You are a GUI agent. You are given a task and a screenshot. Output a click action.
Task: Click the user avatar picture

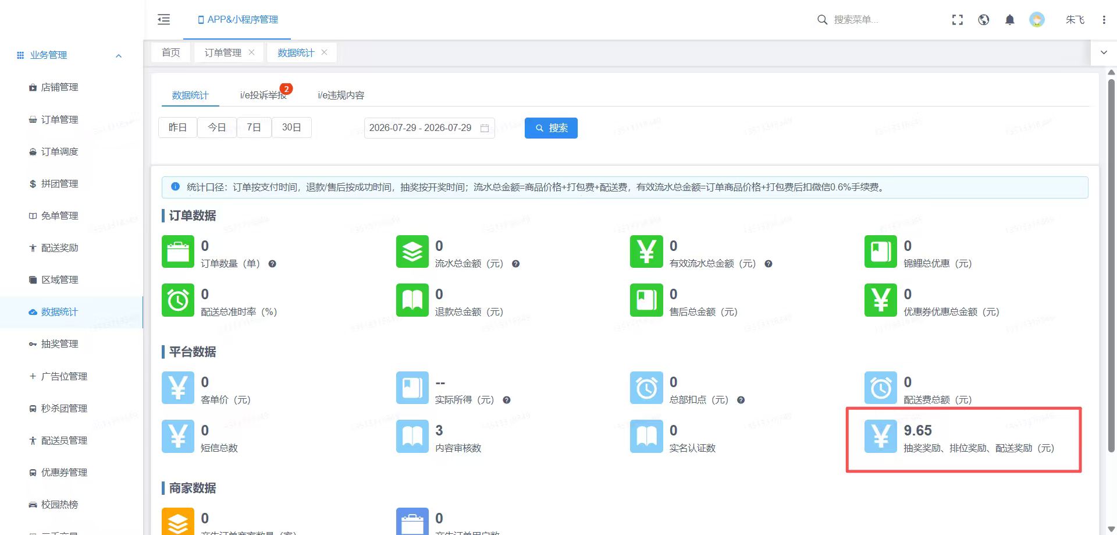1036,20
